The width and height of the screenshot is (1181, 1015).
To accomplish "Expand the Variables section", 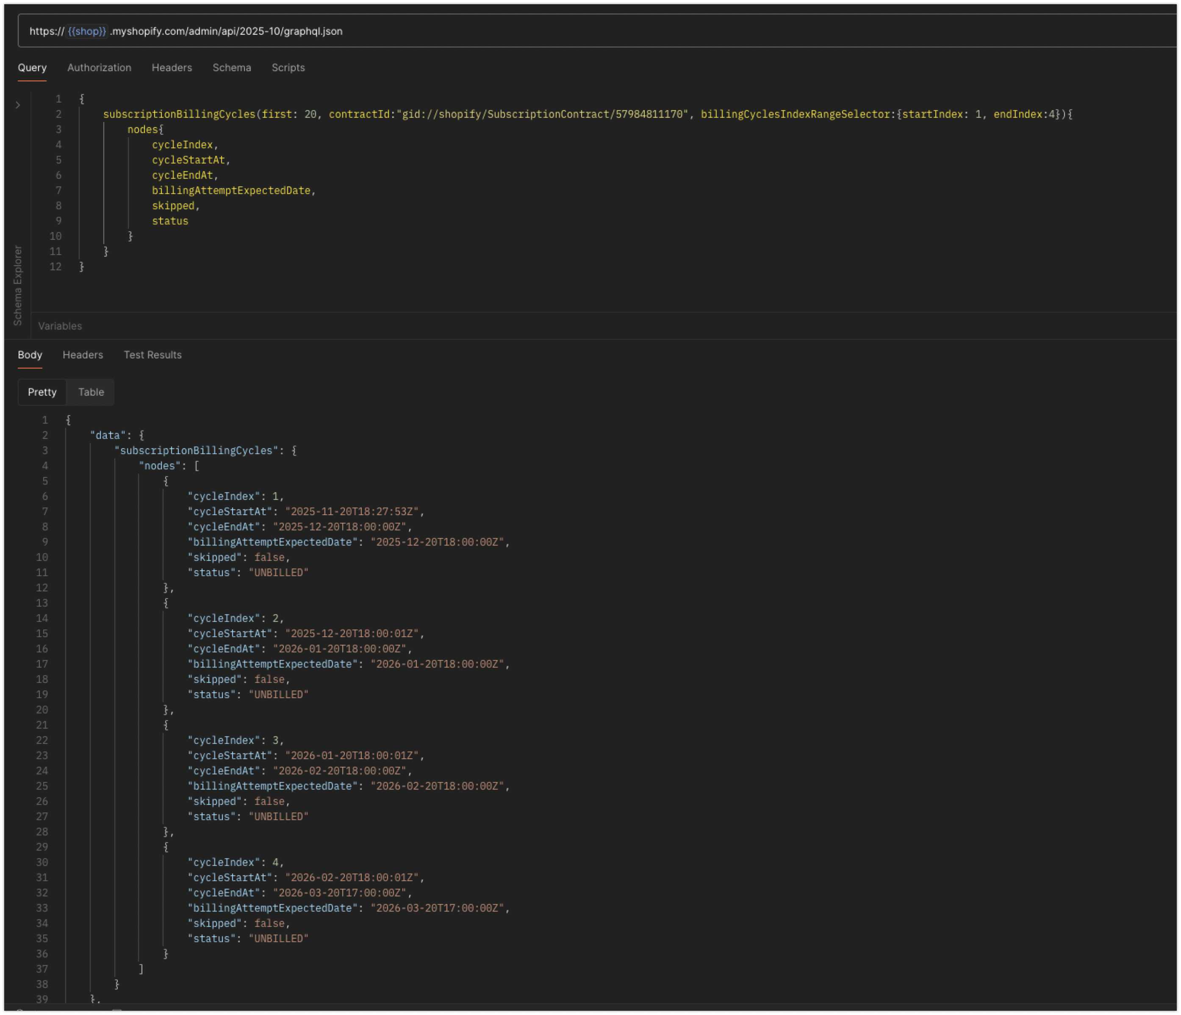I will 60,326.
